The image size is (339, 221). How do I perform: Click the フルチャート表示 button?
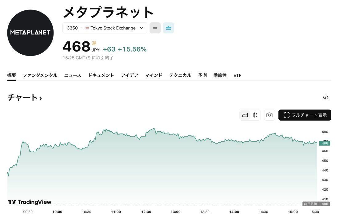click(305, 115)
